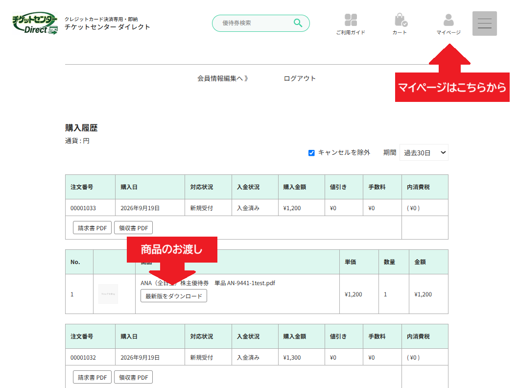Click the チケットセンター Direct logo
The height and width of the screenshot is (388, 518).
(x=35, y=23)
